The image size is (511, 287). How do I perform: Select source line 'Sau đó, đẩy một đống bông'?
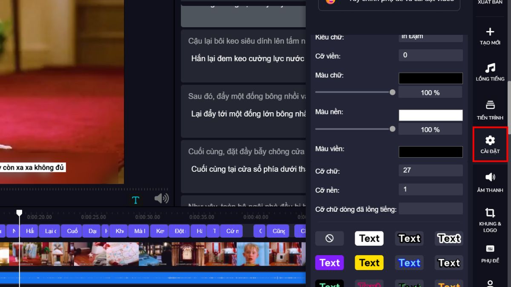tap(247, 97)
